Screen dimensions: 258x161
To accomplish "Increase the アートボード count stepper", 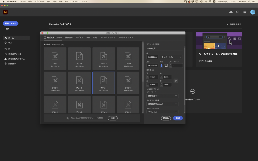I will (171, 65).
